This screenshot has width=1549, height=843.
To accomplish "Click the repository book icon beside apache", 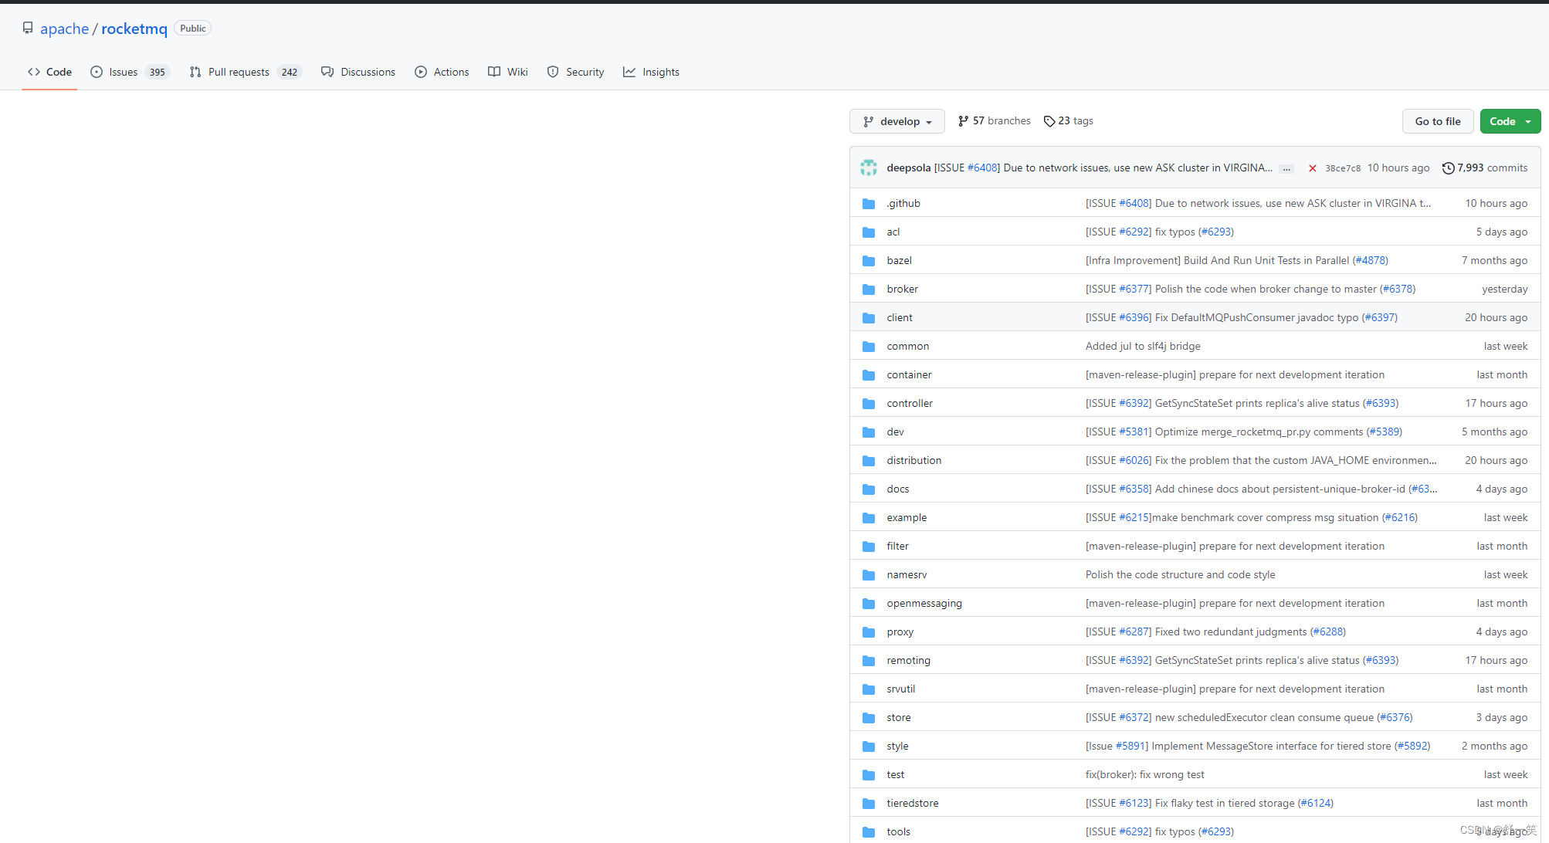I will (x=28, y=29).
